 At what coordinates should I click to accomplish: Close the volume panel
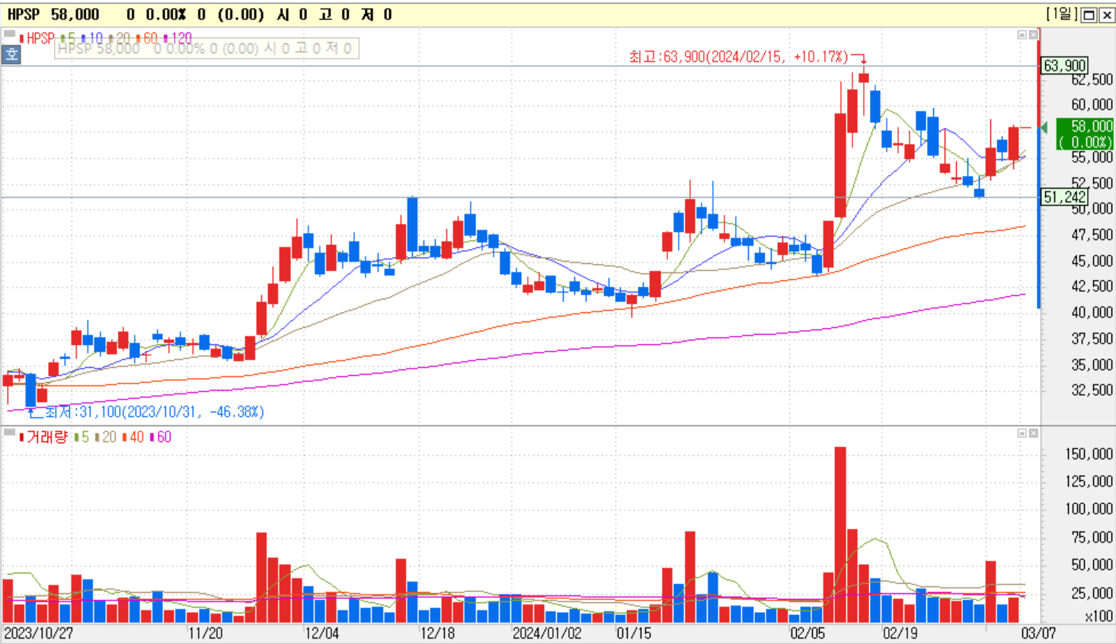click(1034, 433)
